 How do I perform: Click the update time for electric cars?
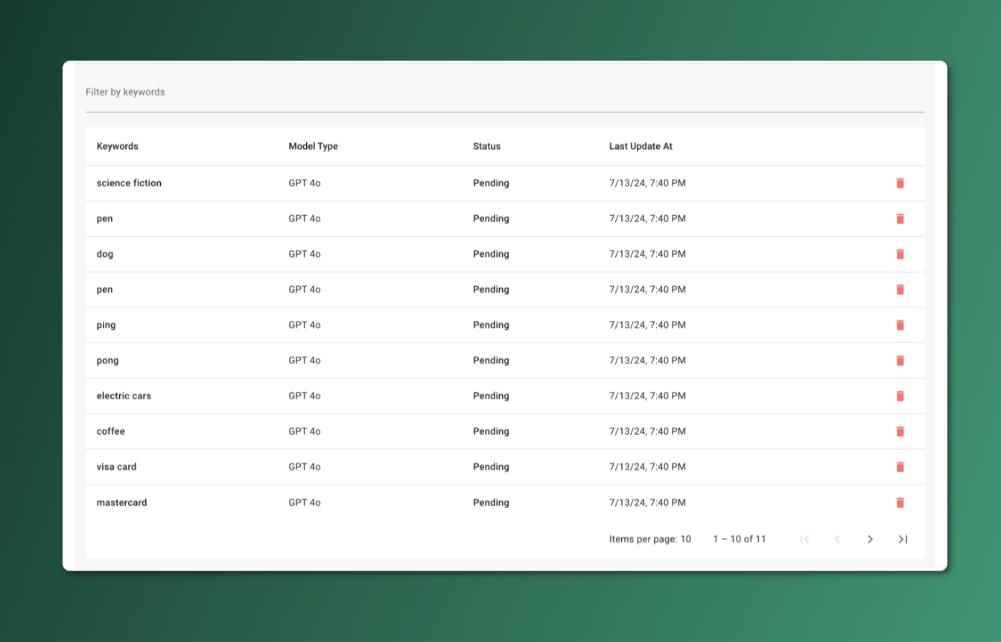[x=647, y=396]
